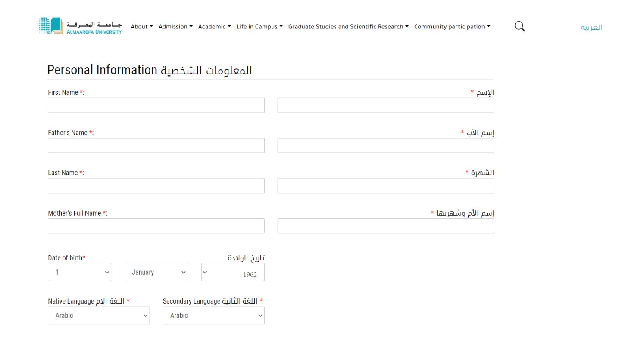Open the Secondary Language dropdown
Viewport: 619px width, 350px height.
(213, 315)
